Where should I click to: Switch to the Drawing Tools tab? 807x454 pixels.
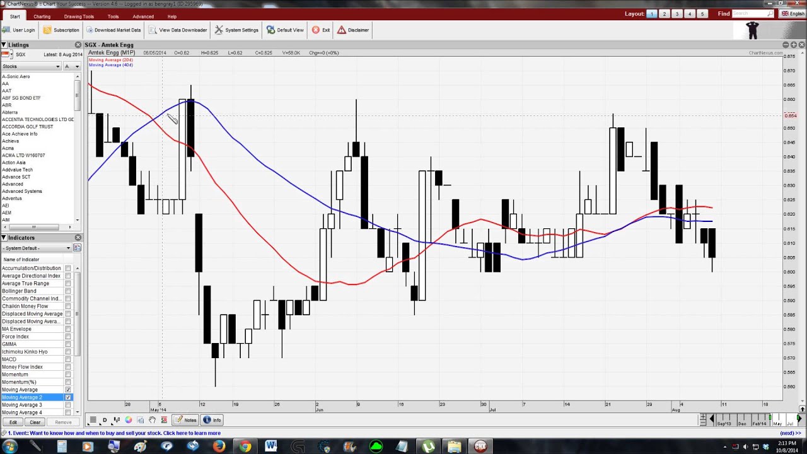tap(79, 16)
